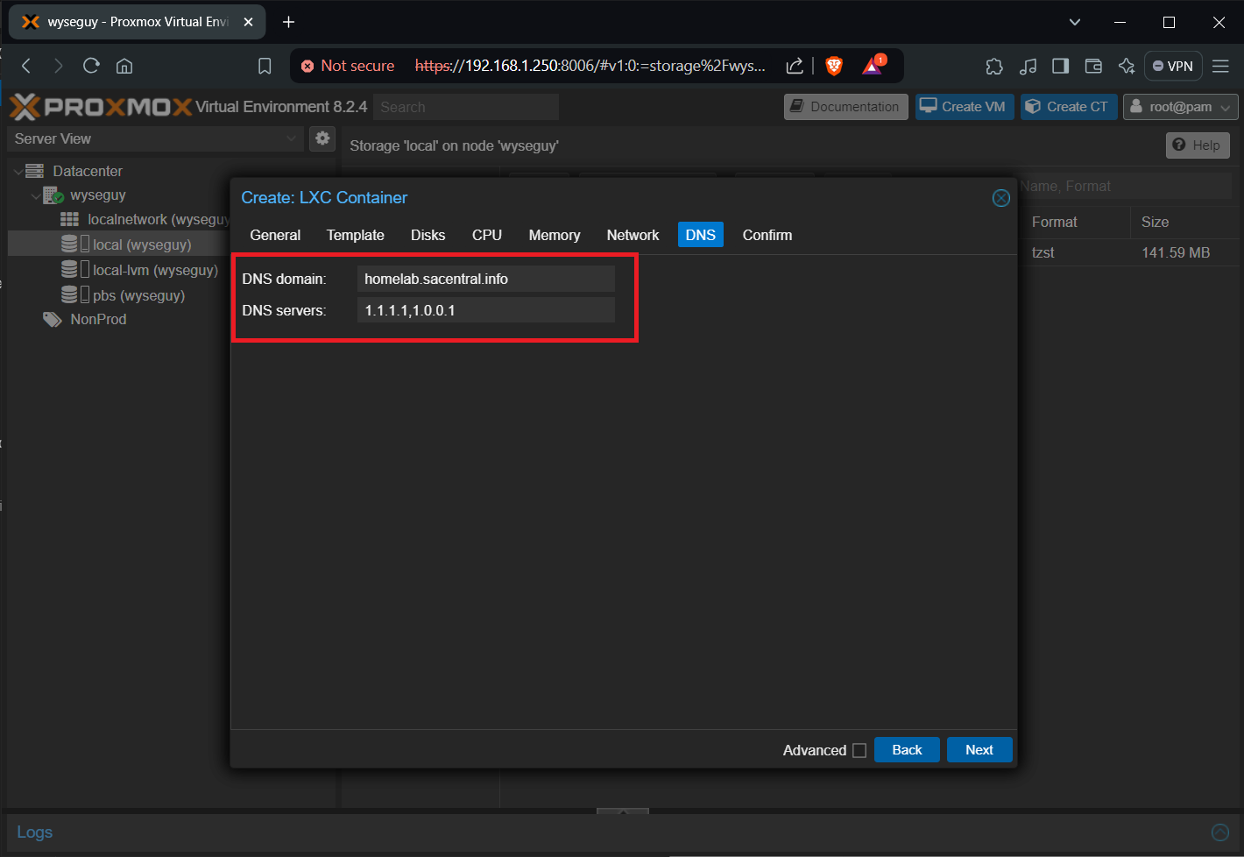Screen dimensions: 1244x857
Task: Switch to the CPU tab
Action: (x=487, y=235)
